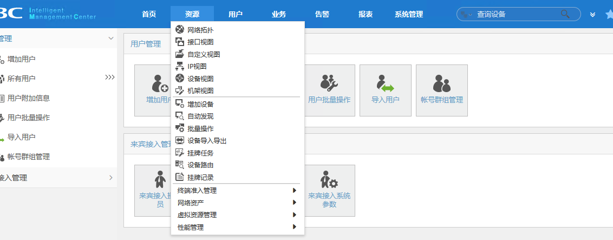Click the favorites star icon in header
The image size is (613, 240).
coord(609,15)
